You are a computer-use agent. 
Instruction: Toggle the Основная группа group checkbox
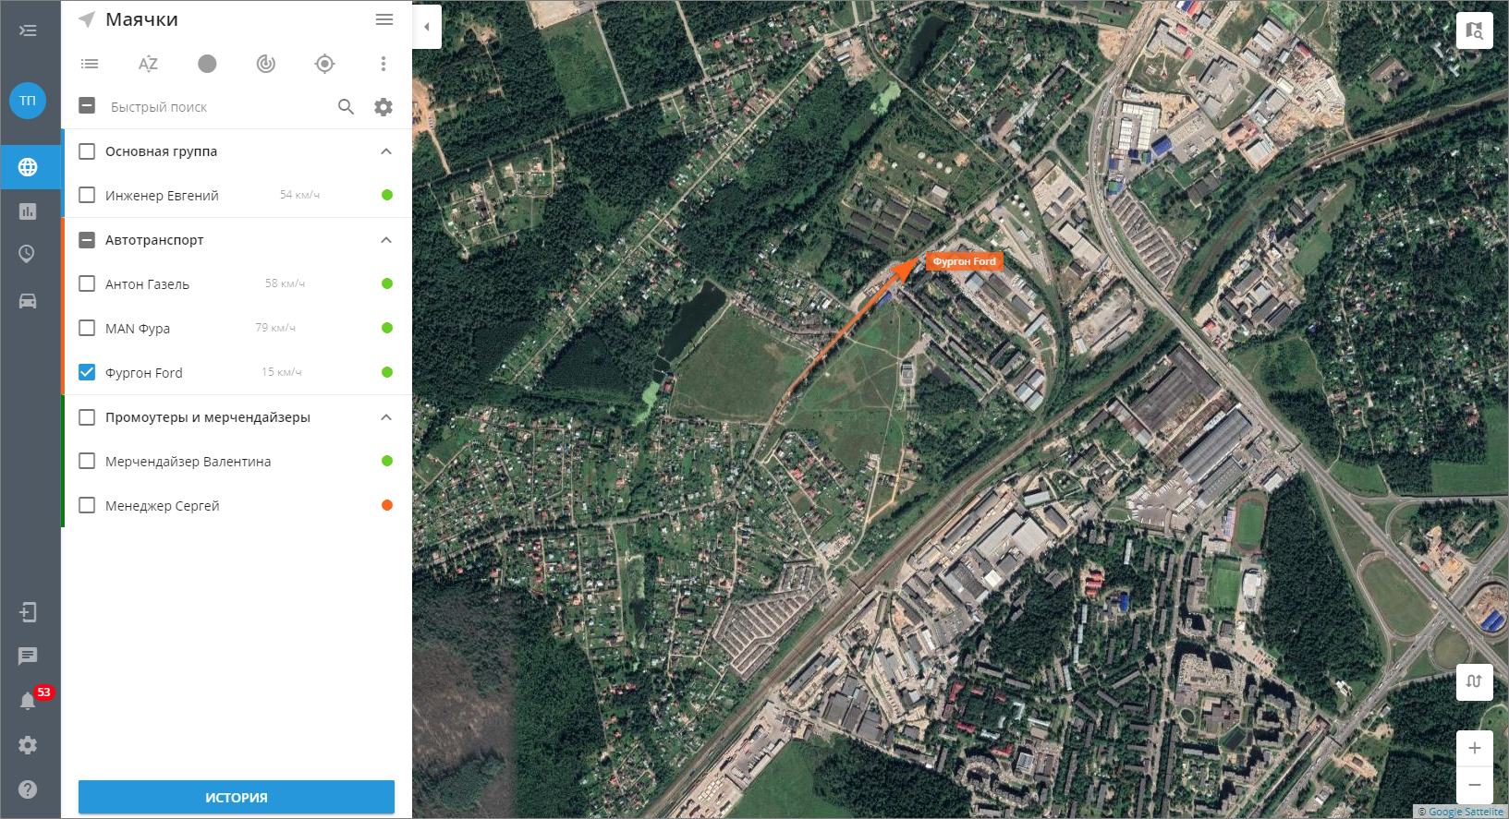coord(87,151)
